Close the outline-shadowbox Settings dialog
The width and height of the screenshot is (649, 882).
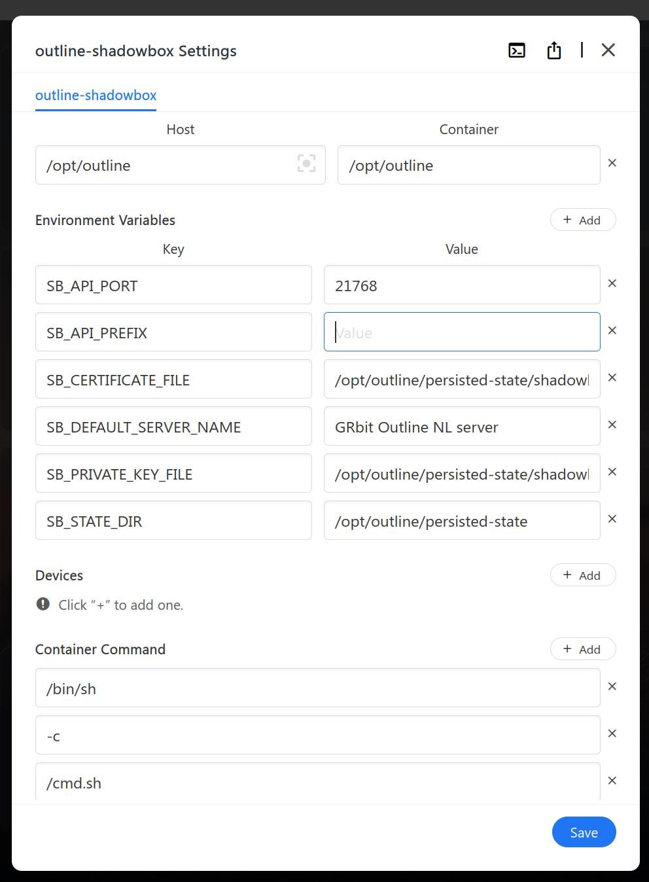click(x=608, y=50)
